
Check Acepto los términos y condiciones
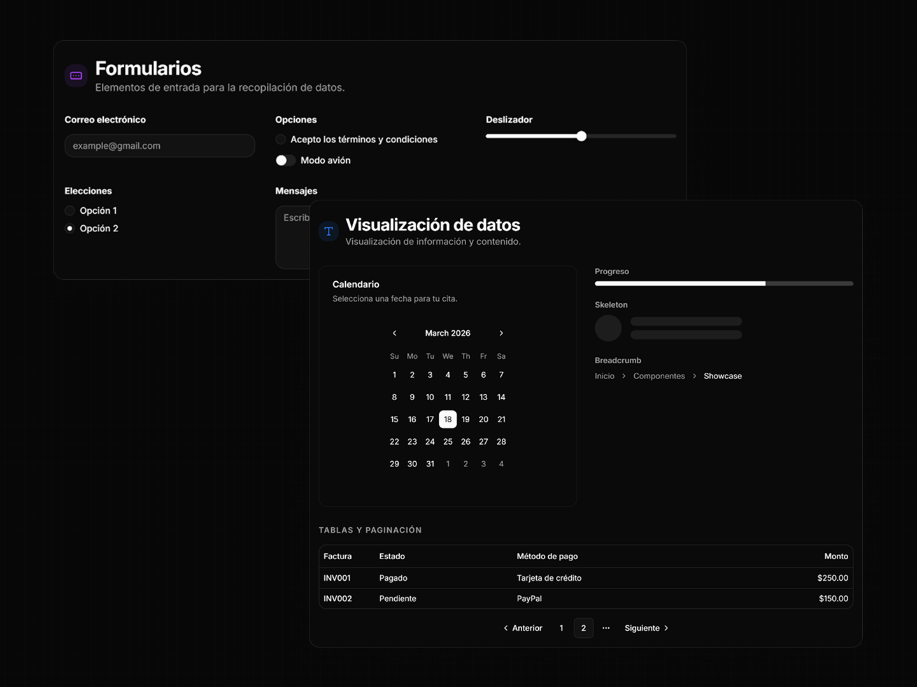coord(280,139)
